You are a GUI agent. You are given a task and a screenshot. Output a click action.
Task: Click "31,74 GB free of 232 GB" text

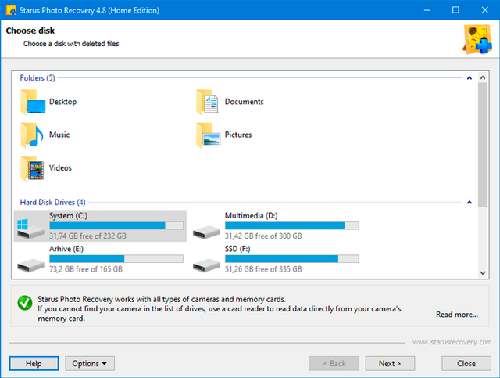[x=87, y=236]
